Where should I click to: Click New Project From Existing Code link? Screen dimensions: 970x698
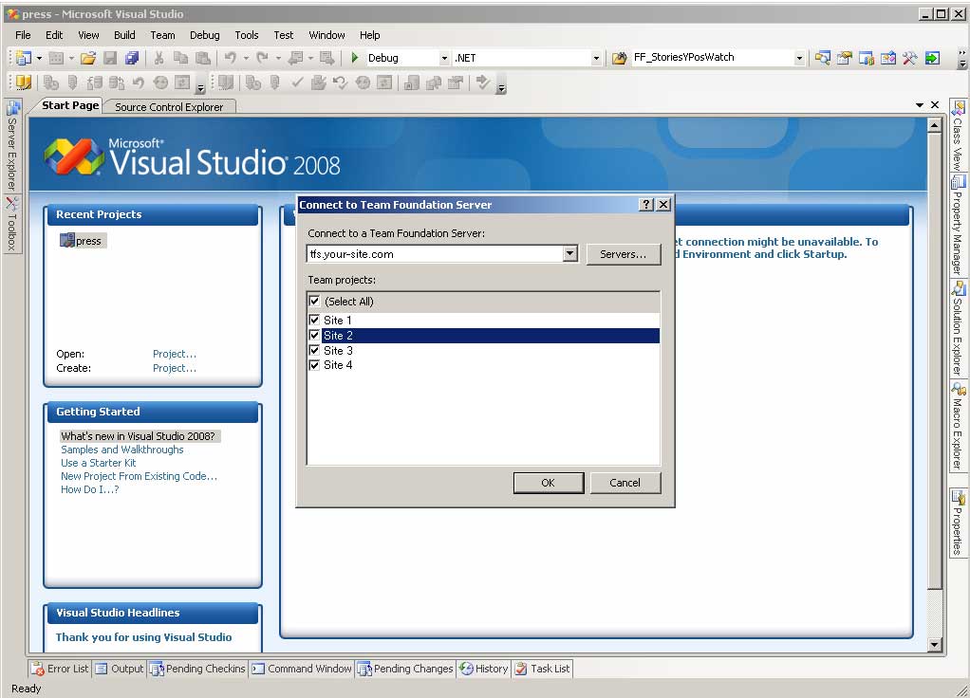[x=140, y=476]
